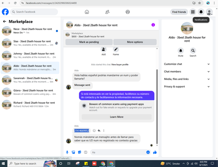Click the Windows taskbar search box
218x167 pixels.
[x=32, y=164]
